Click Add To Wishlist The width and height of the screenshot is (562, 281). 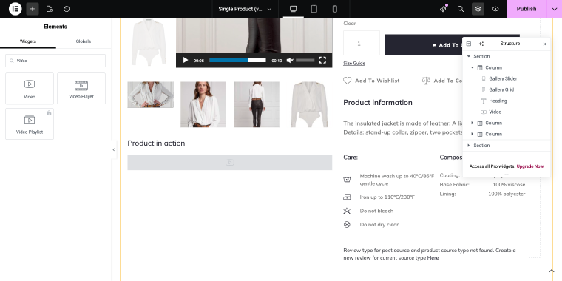click(x=377, y=81)
